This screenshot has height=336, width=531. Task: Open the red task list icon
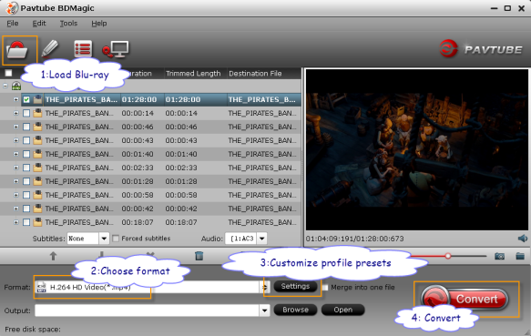click(83, 49)
